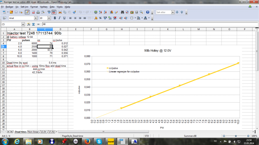The image size is (259, 145).
Task: Toggle AutoSpellcheck
Action: pyautogui.click(x=54, y=12)
